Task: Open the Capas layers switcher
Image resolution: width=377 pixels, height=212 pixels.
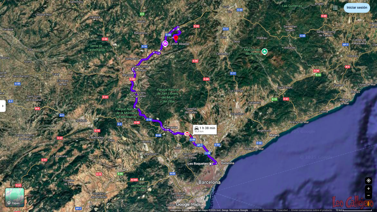Action: click(15, 197)
